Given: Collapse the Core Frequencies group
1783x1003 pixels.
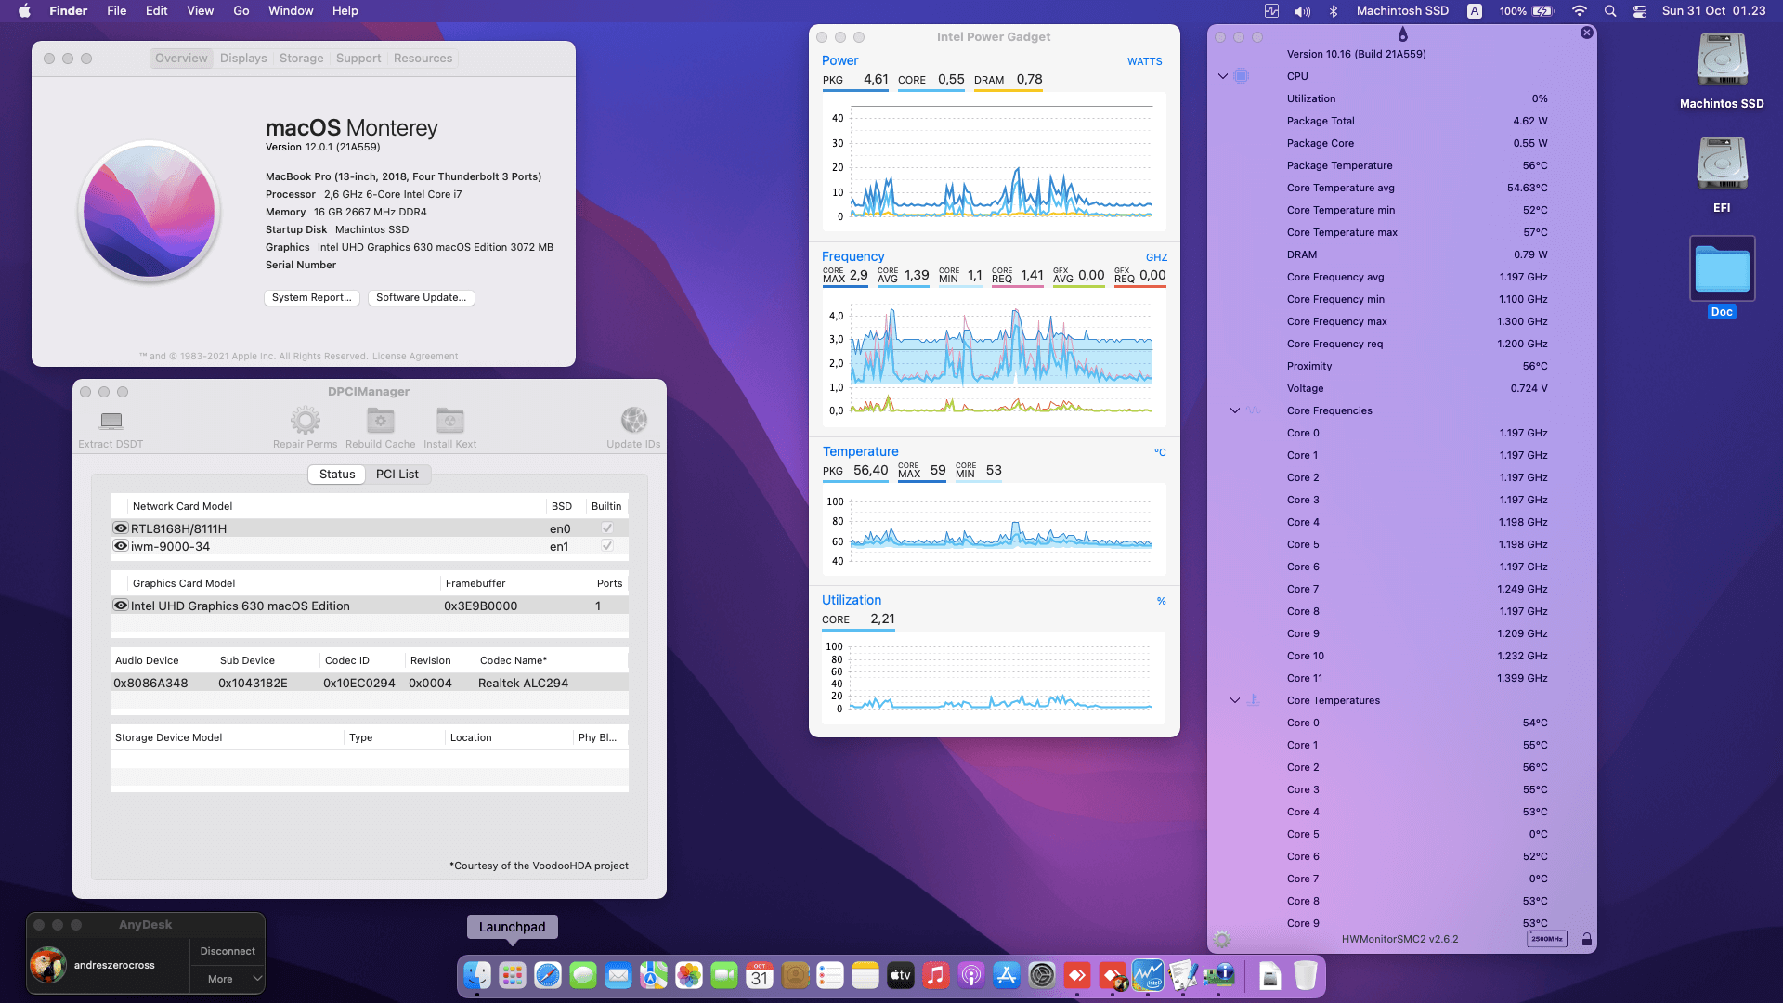Looking at the screenshot, I should tap(1235, 410).
